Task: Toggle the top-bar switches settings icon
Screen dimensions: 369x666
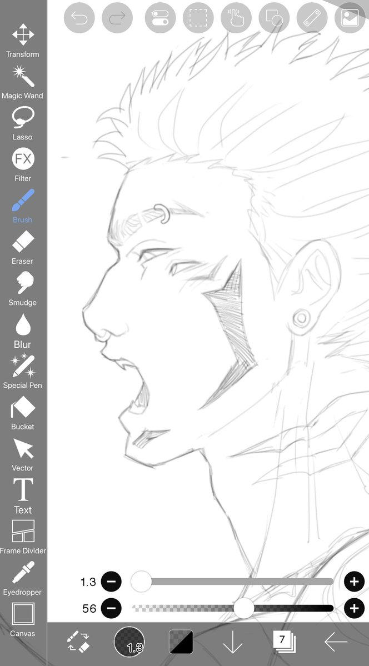Action: pyautogui.click(x=160, y=18)
